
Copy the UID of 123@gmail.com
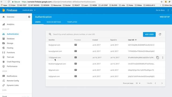tap(158, 57)
